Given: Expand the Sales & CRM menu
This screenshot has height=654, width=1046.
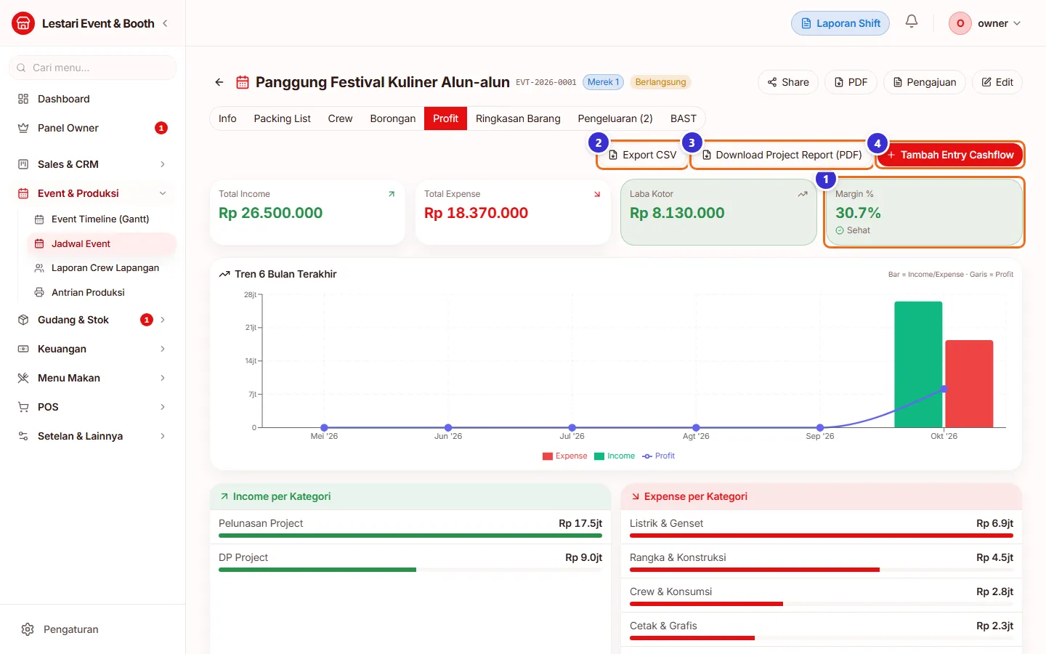Looking at the screenshot, I should coord(92,164).
